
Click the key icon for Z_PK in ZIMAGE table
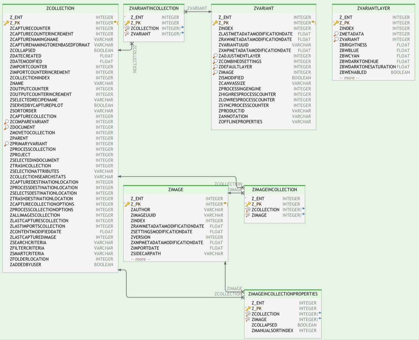127,204
